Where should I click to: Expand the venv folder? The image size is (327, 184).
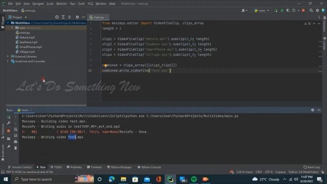[12, 28]
